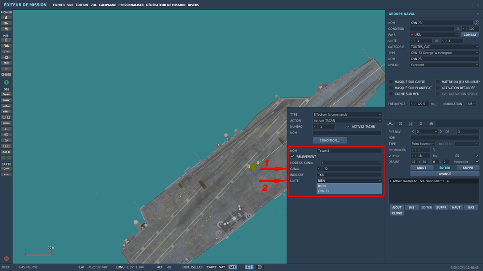The height and width of the screenshot is (271, 483).
Task: Go to next waypoint with PNT NAV right arrow
Action: click(441, 132)
